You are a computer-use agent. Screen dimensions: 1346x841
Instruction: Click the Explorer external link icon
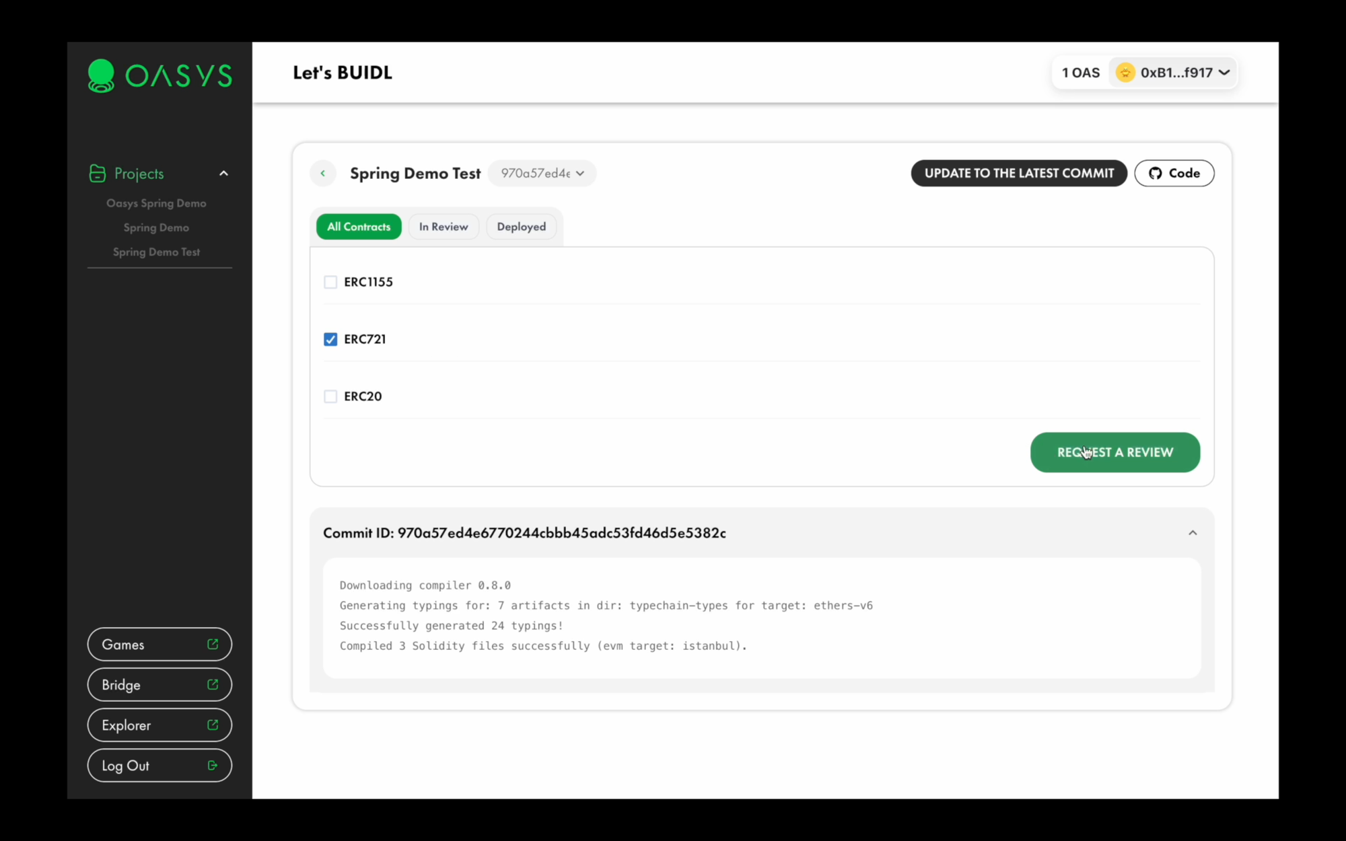pyautogui.click(x=212, y=725)
